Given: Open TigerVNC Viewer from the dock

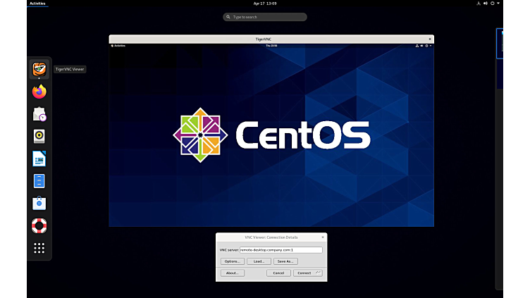Looking at the screenshot, I should 39,69.
